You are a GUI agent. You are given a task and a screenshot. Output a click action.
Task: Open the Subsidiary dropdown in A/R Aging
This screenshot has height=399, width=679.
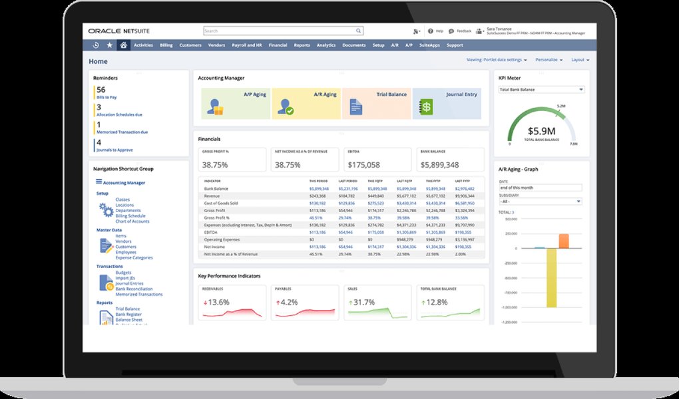(x=541, y=201)
